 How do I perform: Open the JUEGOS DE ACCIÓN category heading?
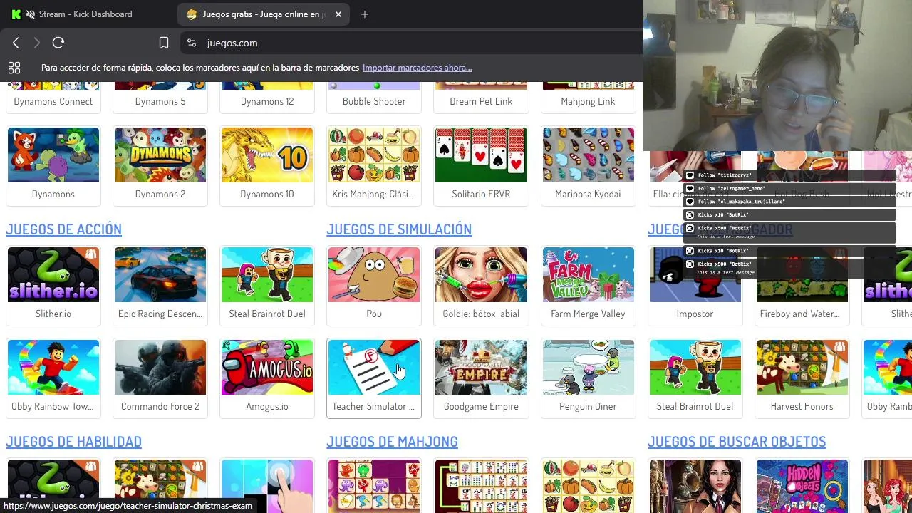click(x=63, y=229)
